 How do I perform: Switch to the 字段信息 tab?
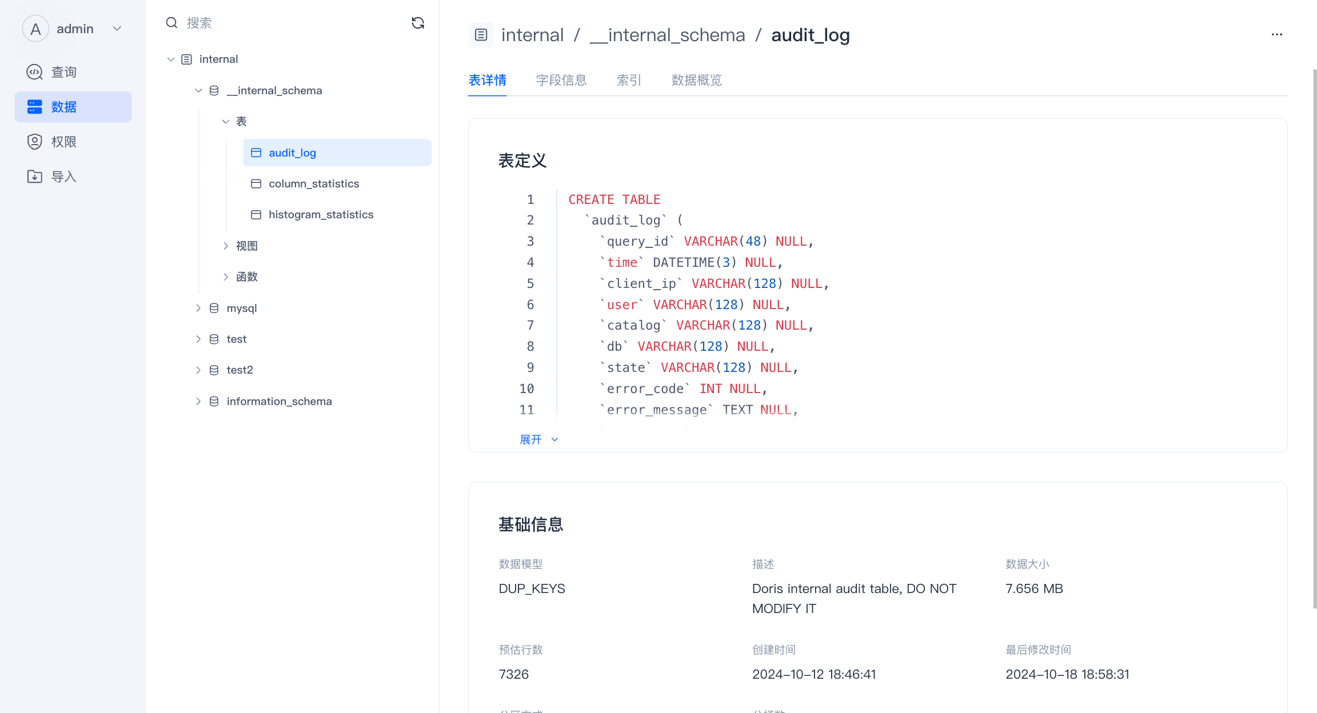pyautogui.click(x=561, y=80)
